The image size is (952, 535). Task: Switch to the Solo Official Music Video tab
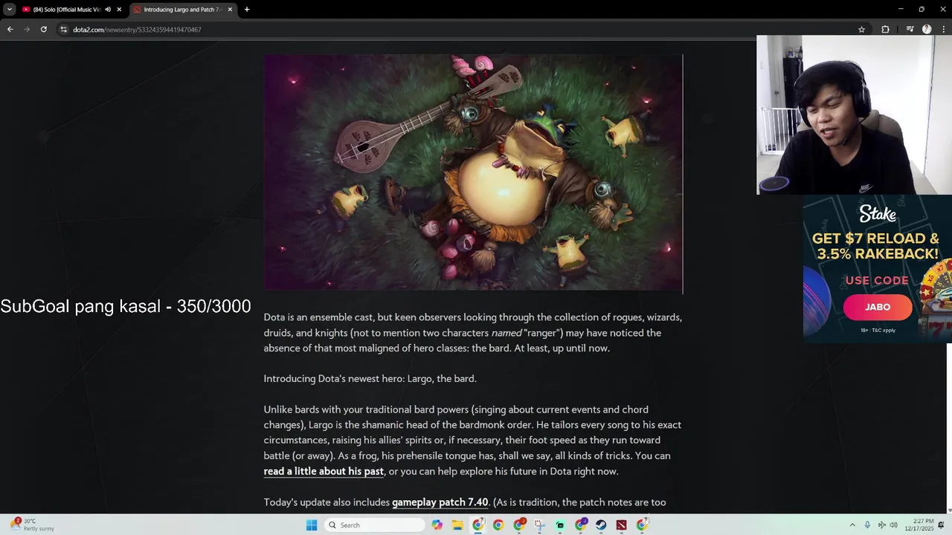[x=66, y=10]
